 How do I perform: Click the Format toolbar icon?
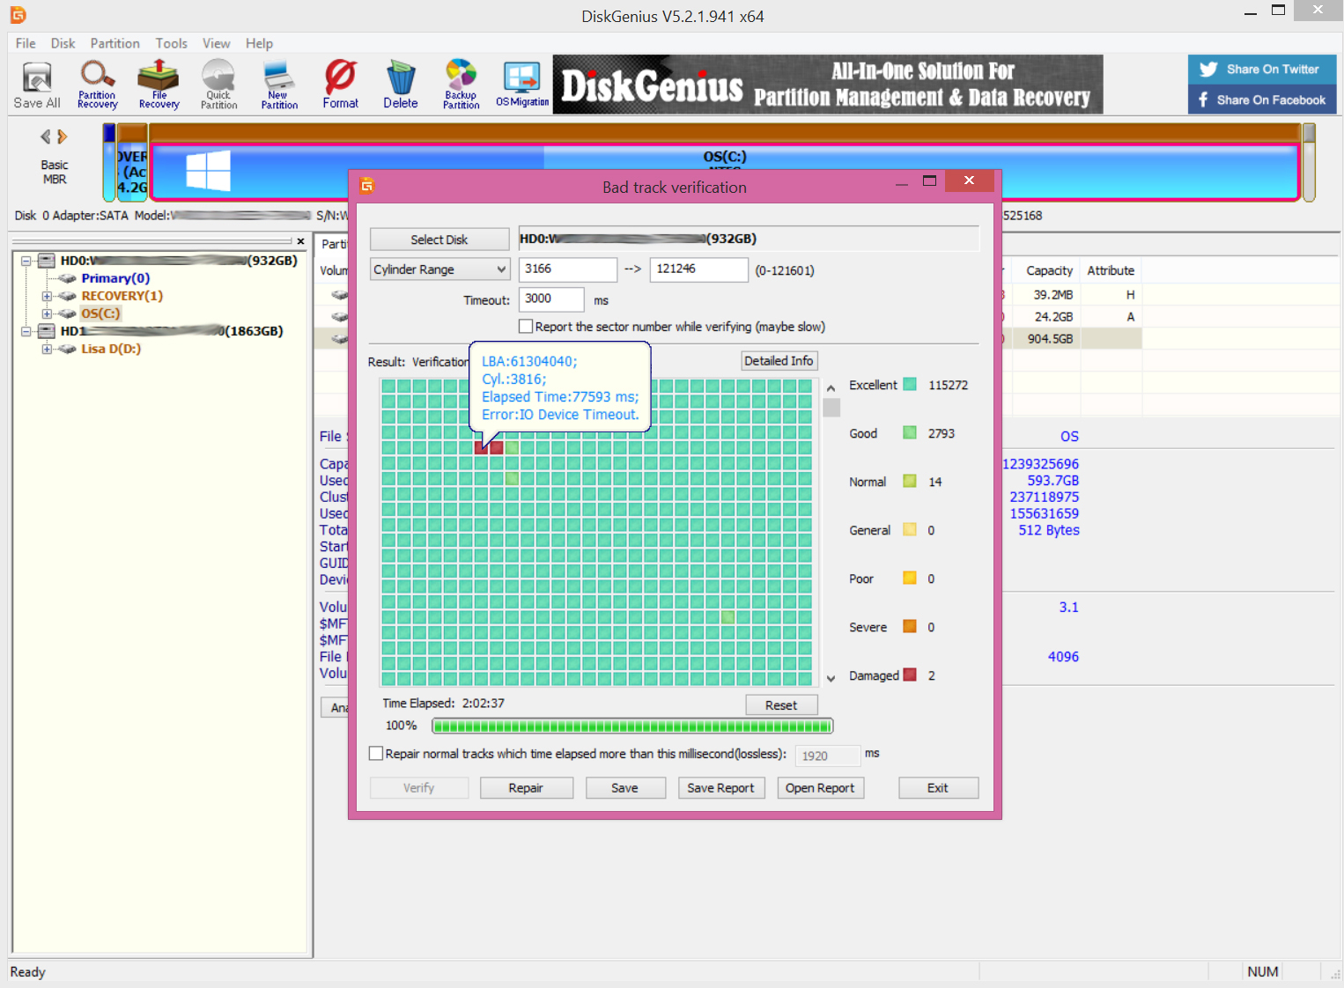340,85
